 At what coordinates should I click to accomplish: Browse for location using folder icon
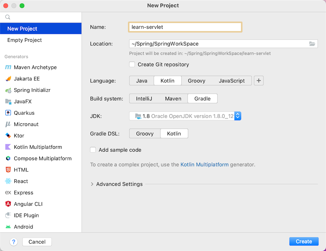click(312, 44)
